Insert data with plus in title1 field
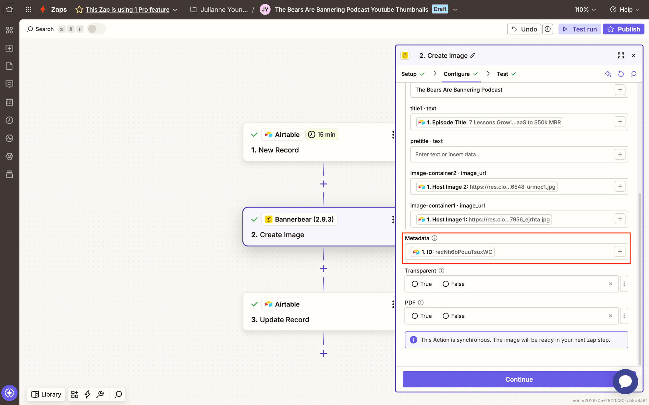 pyautogui.click(x=620, y=122)
